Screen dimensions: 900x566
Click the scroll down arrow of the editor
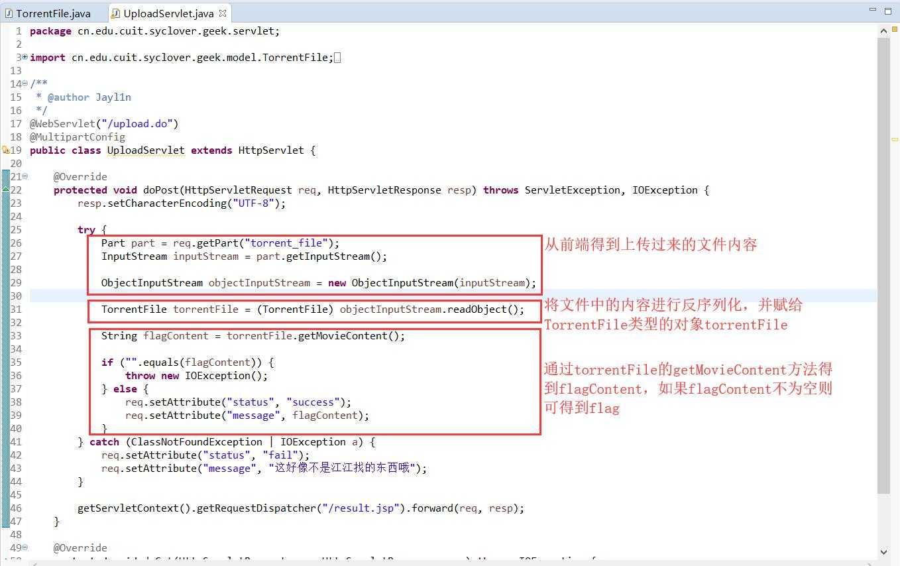pyautogui.click(x=884, y=551)
